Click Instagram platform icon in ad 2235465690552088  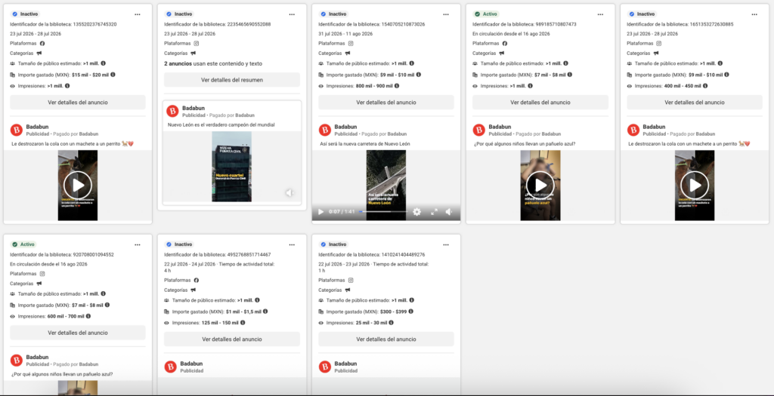point(196,43)
